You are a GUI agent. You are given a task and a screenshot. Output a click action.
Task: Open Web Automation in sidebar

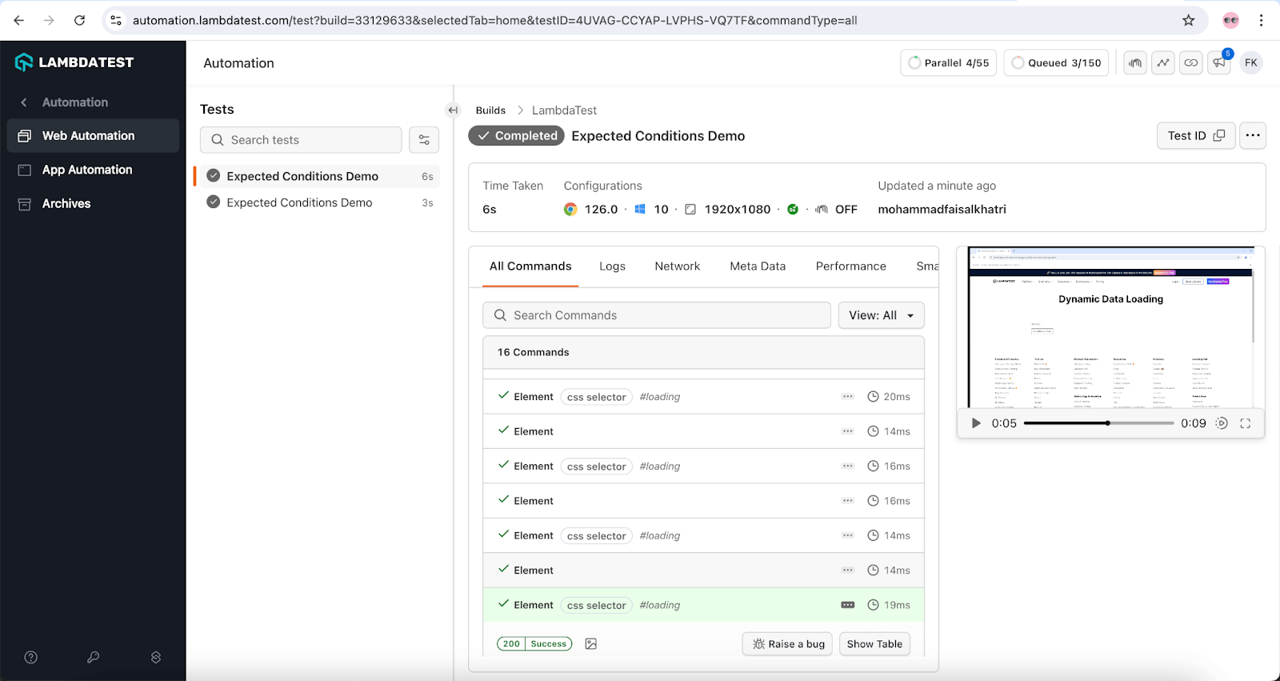[93, 136]
